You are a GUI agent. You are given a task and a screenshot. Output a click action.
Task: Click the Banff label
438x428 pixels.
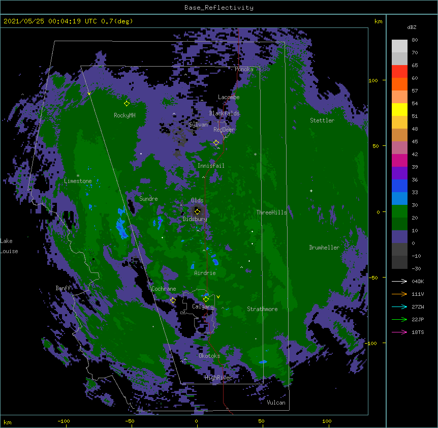pyautogui.click(x=63, y=288)
